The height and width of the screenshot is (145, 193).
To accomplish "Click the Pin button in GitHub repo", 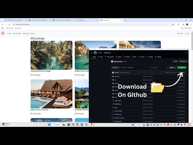I will click(175, 61).
